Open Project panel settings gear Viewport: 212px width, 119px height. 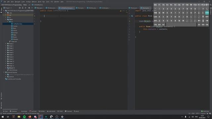(x=29, y=8)
